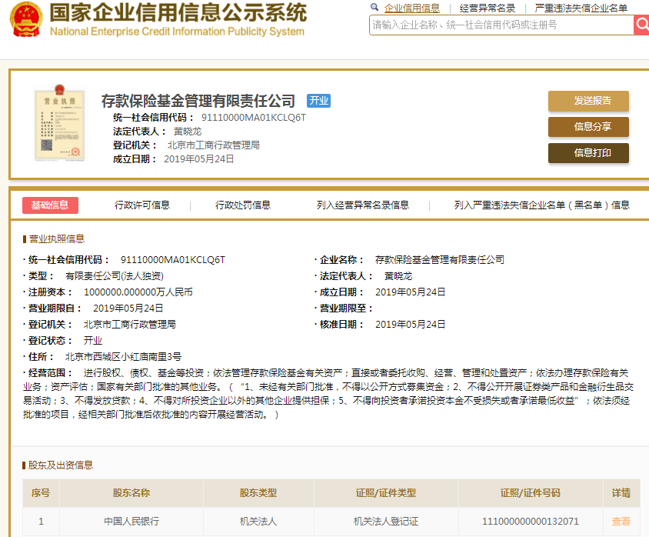Click the certificate number 111000000000132071
Screen dimensions: 649x537
pos(531,522)
